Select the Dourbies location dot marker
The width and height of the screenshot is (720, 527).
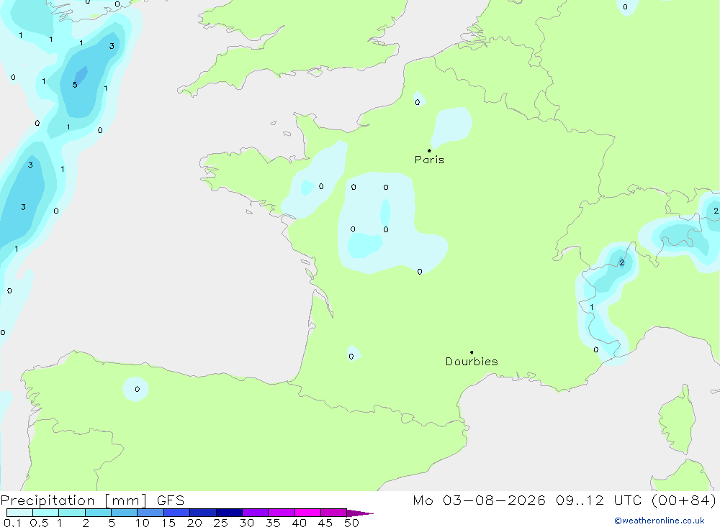coord(472,352)
